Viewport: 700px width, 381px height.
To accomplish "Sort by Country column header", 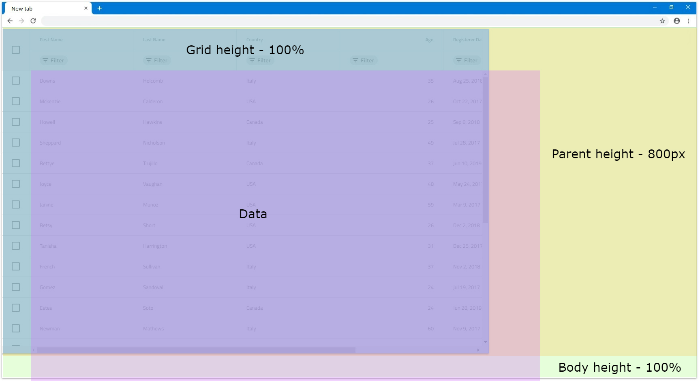I will [255, 40].
